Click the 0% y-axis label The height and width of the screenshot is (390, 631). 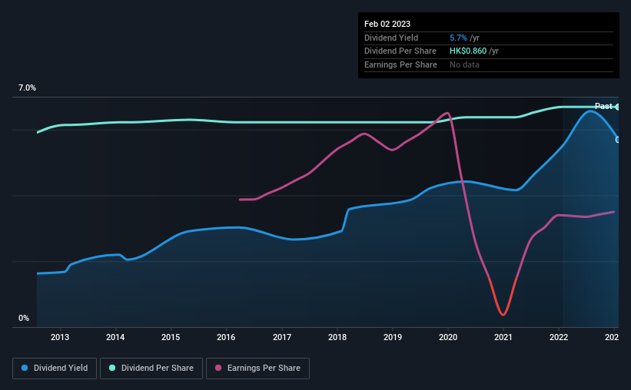24,318
